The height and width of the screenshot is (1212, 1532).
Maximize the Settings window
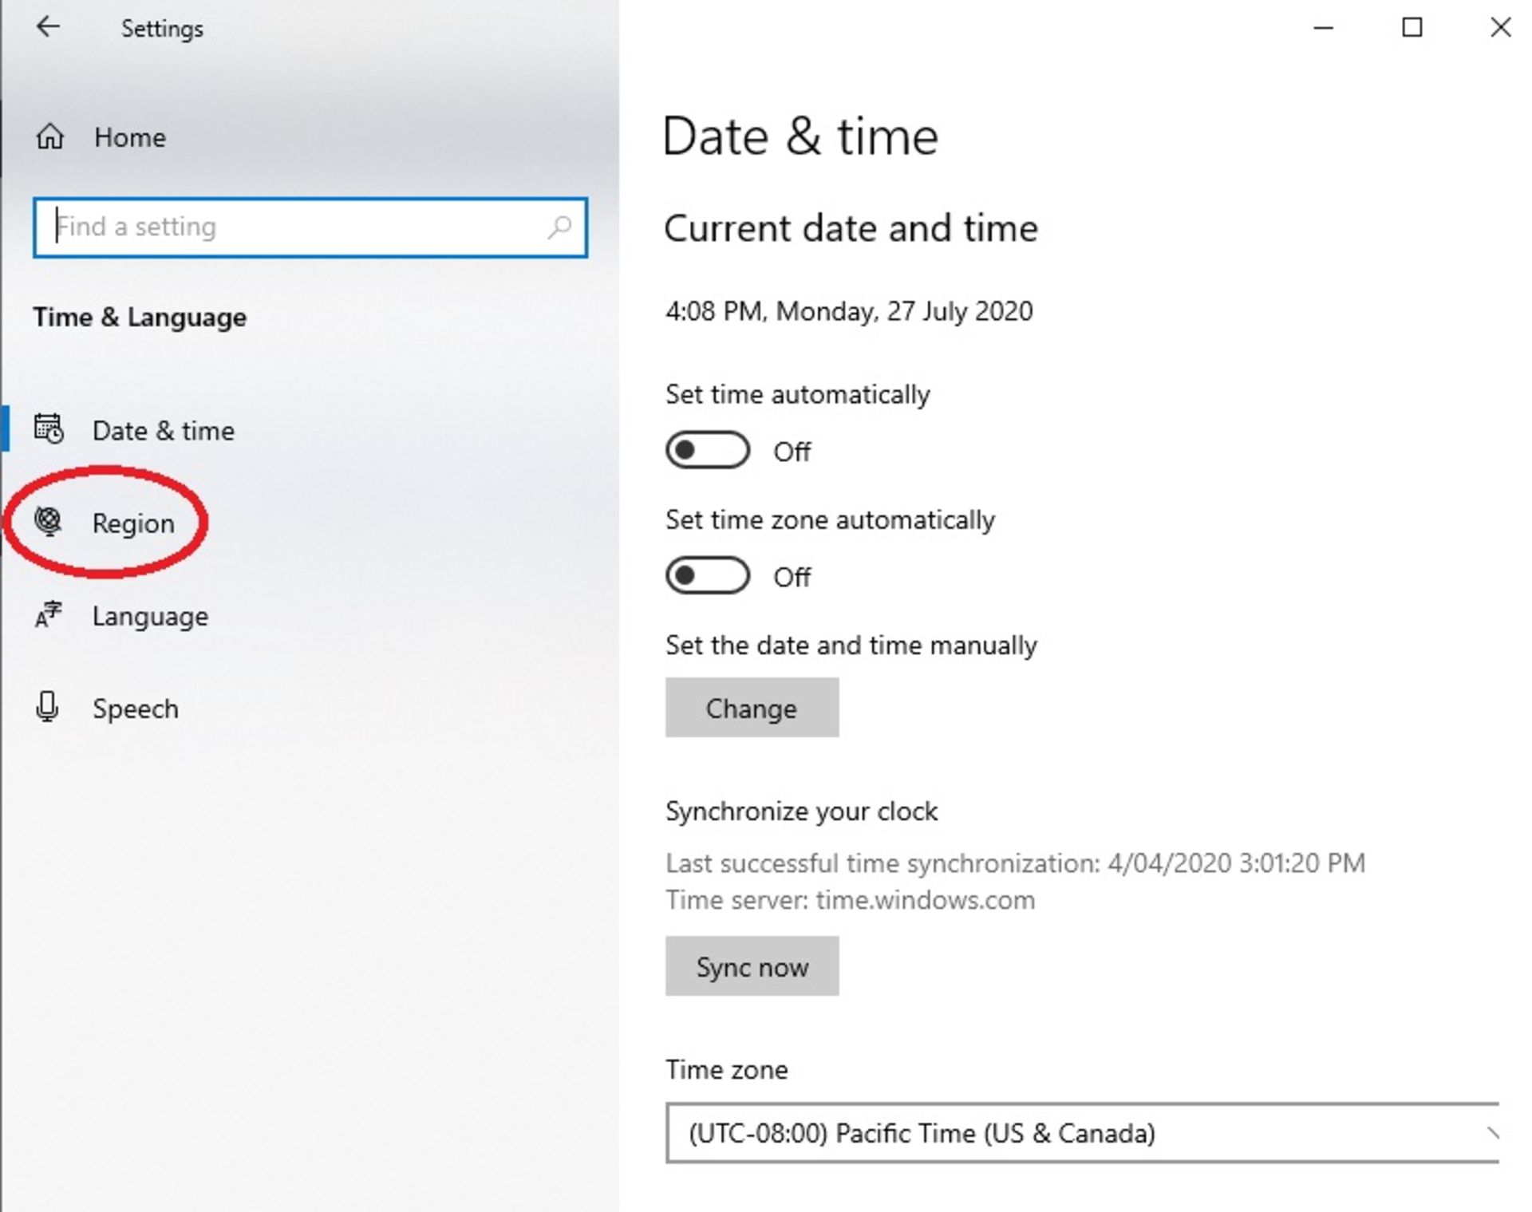pyautogui.click(x=1412, y=28)
